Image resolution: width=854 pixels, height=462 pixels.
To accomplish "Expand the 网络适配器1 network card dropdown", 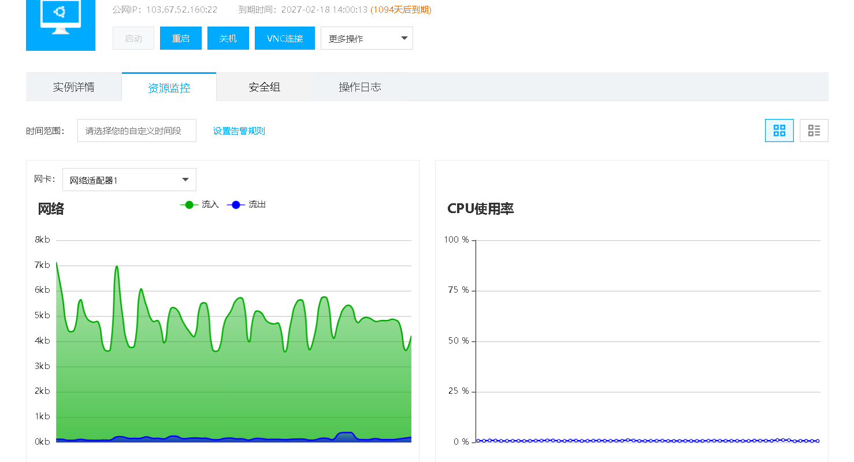I will [x=129, y=180].
